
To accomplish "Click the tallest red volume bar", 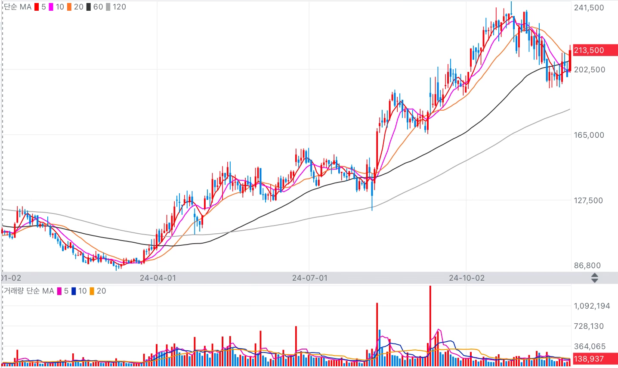I will (430, 326).
